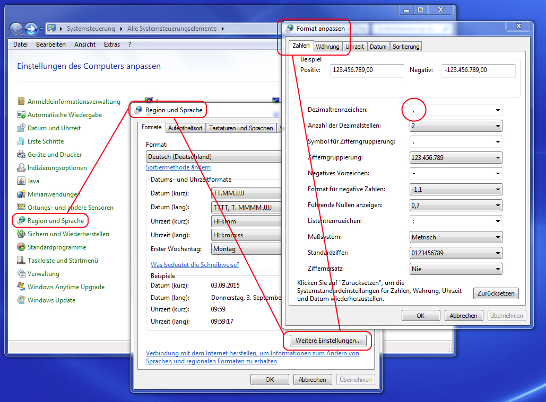Click the Standardprogramme icon
This screenshot has height=402, width=546.
tap(21, 247)
